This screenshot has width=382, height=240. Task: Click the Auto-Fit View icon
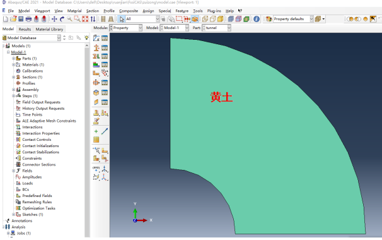(85, 19)
